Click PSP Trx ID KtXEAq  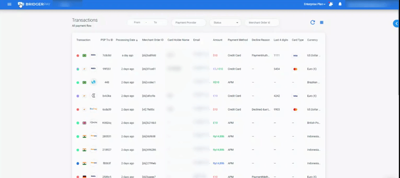tap(107, 123)
